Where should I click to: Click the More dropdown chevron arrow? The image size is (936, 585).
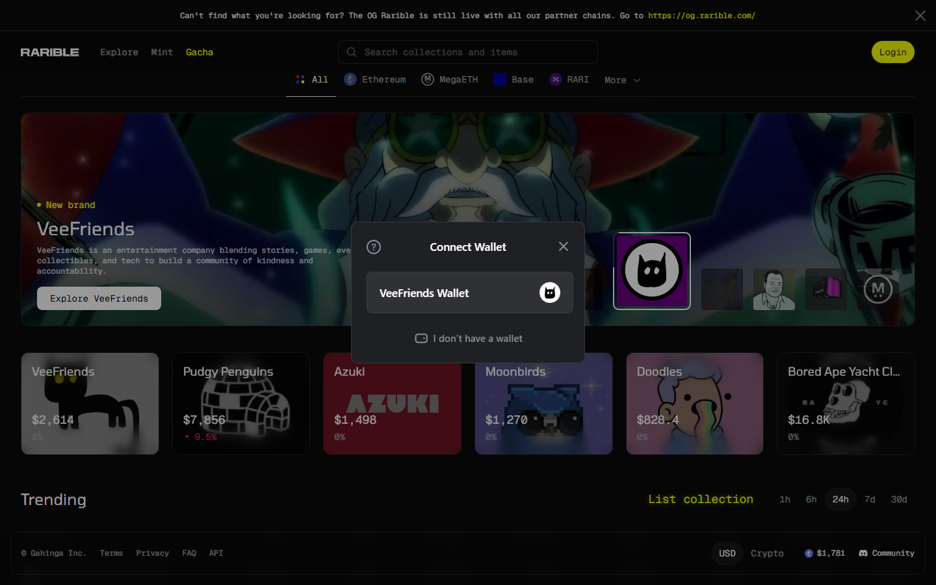click(637, 81)
